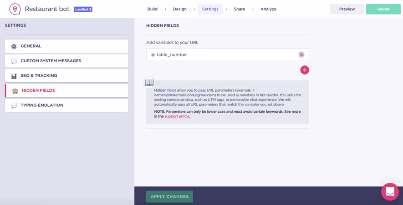
Task: Click the table_number variable input field
Action: (228, 55)
